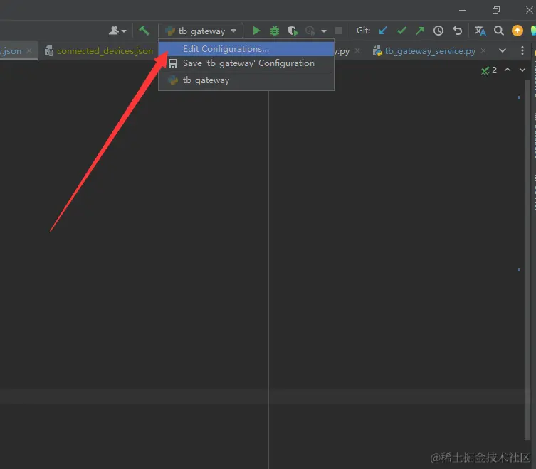Show hidden tabs chevron dropdown
This screenshot has width=536, height=469.
point(503,50)
